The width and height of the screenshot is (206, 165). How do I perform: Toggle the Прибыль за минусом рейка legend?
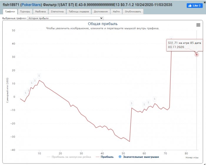[x=69, y=157]
